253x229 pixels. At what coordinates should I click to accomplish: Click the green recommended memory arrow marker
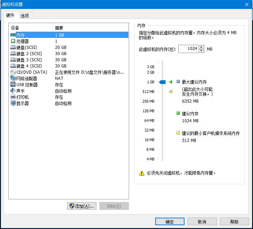click(x=170, y=82)
